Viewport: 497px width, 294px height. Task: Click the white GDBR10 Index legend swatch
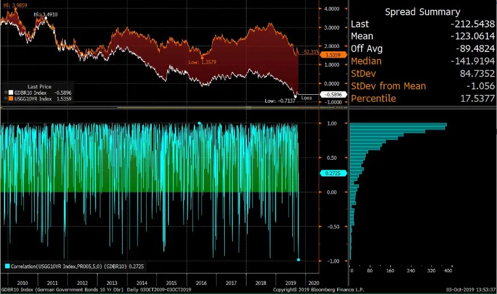11,92
